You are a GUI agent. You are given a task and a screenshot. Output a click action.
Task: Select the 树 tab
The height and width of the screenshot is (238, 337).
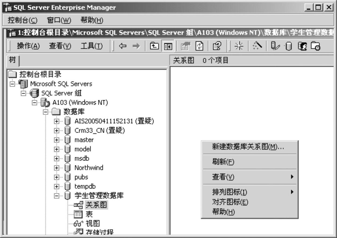pos(12,60)
